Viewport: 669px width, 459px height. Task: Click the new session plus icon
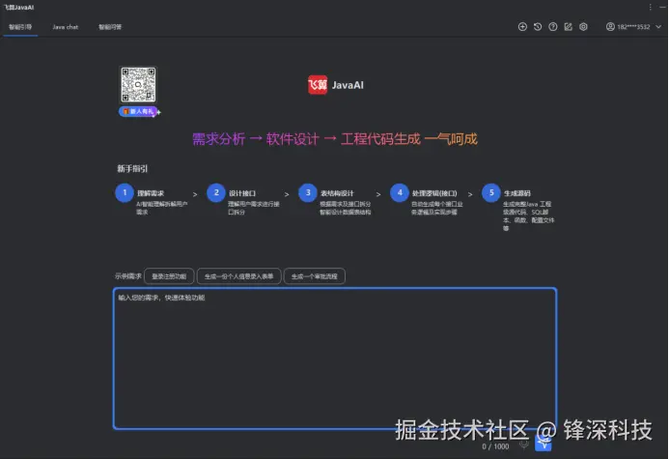(x=522, y=27)
